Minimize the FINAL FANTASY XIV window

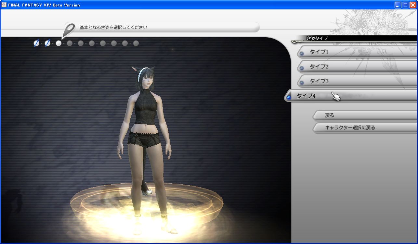point(398,5)
